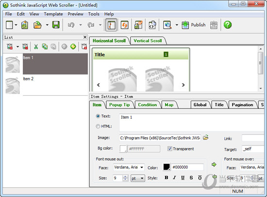This screenshot has width=267, height=197.
Task: Switch to the Popup Tip tab
Action: [x=119, y=105]
